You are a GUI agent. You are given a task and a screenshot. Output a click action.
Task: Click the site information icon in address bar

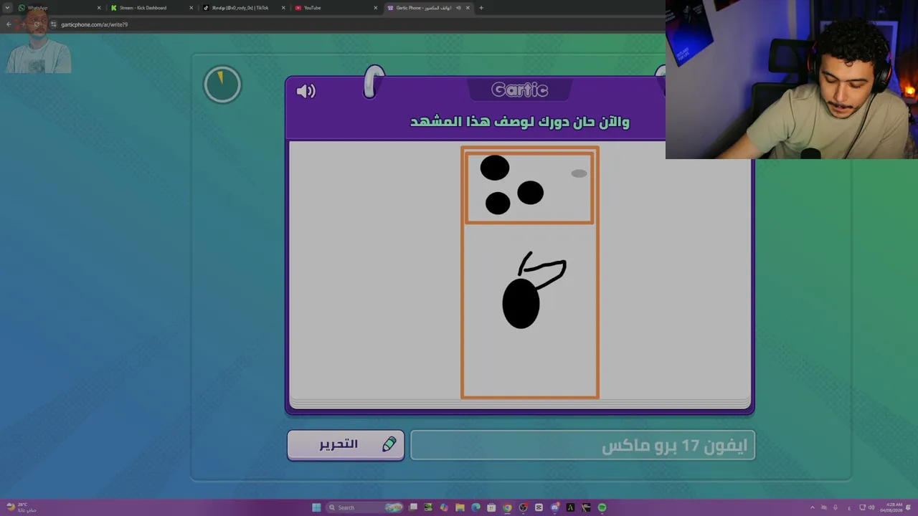pyautogui.click(x=53, y=24)
